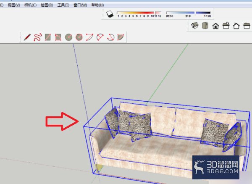Open the 相机(C) menu
The image size is (252, 184).
[30, 5]
